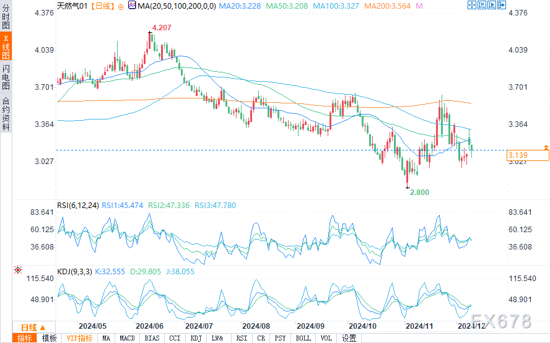Image resolution: width=550 pixels, height=343 pixels.
Task: Click the 2024/05 date label on time axis
Action: tap(93, 326)
